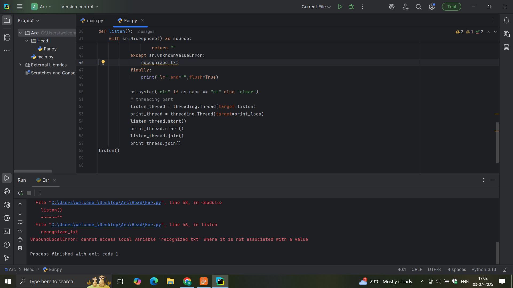Open the Database tool window

(506, 47)
